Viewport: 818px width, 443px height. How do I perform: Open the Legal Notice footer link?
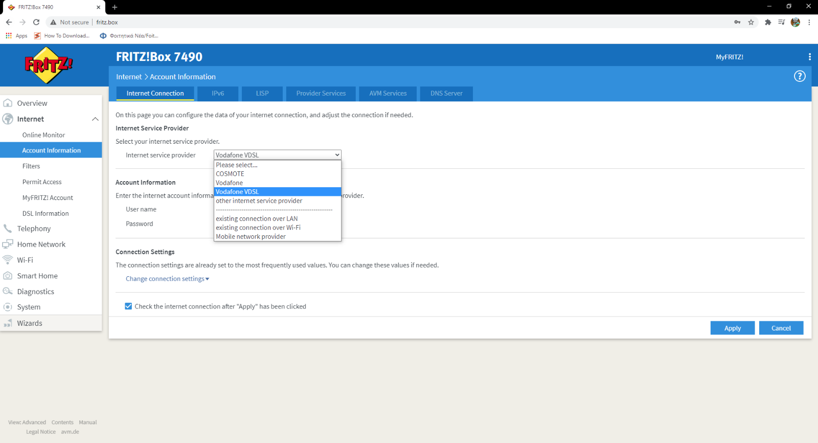click(41, 432)
